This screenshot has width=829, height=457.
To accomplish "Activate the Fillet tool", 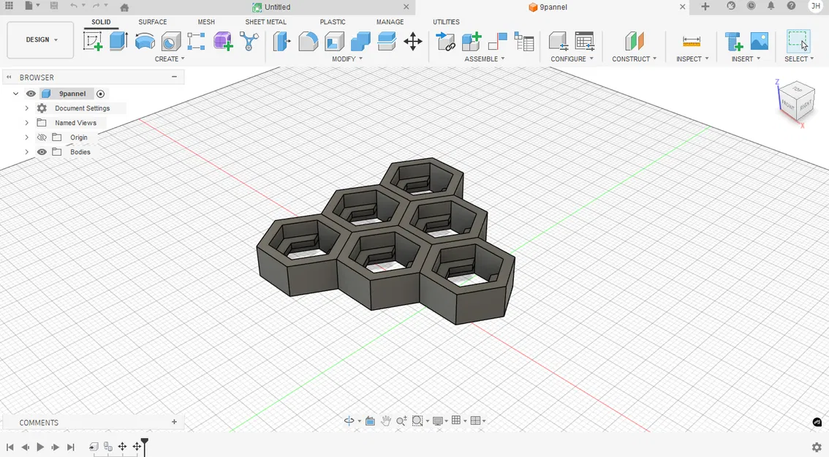I will 308,42.
